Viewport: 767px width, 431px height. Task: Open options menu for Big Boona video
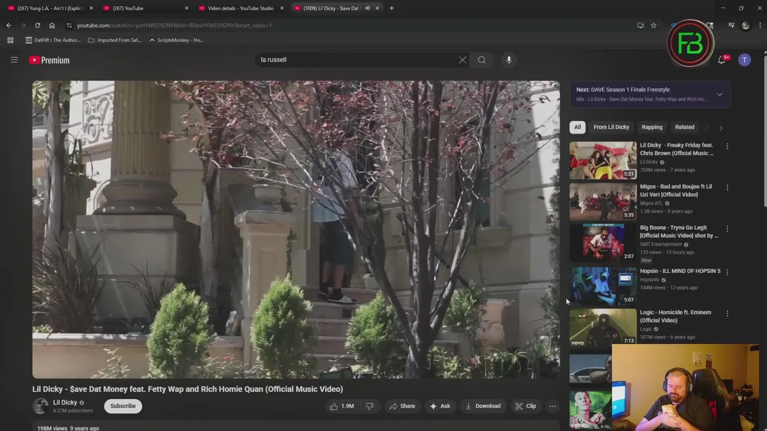727,229
